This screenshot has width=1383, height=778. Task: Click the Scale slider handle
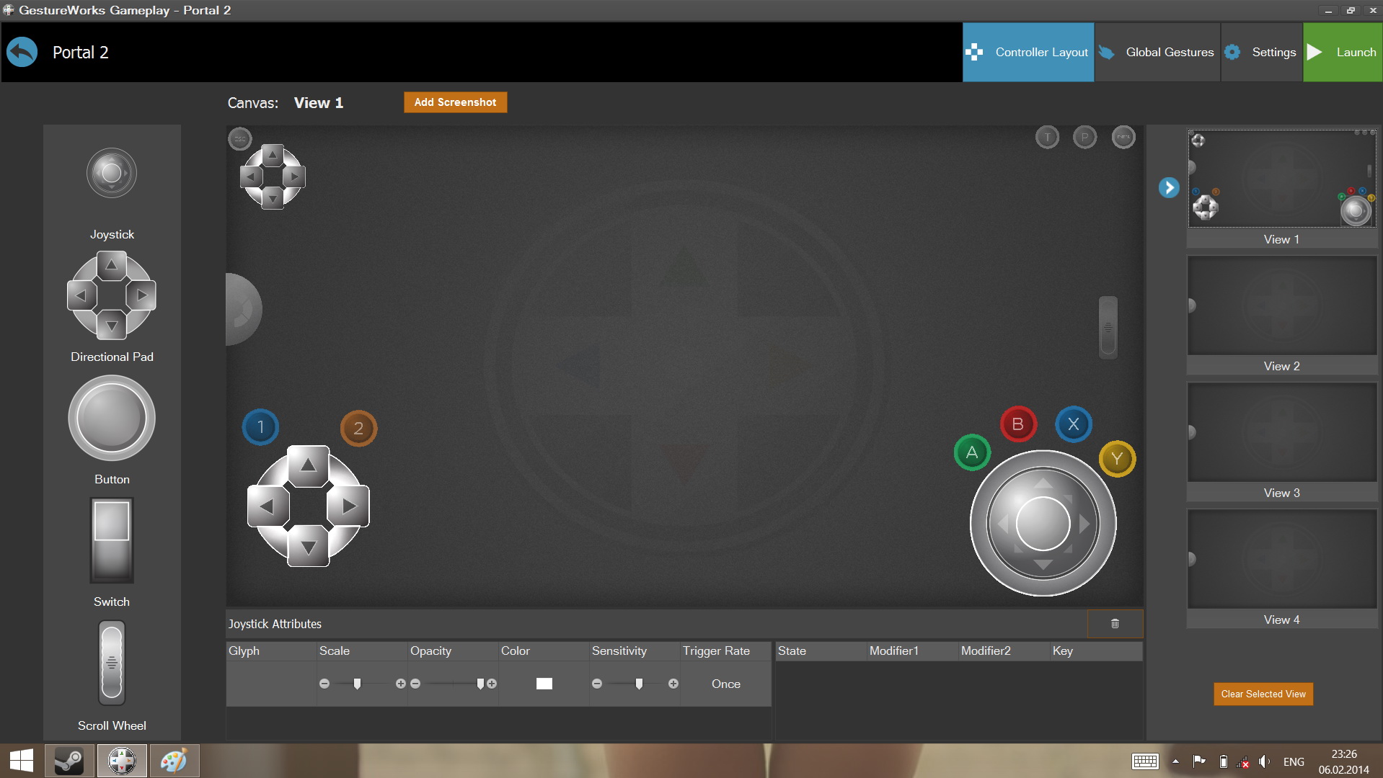pyautogui.click(x=357, y=684)
